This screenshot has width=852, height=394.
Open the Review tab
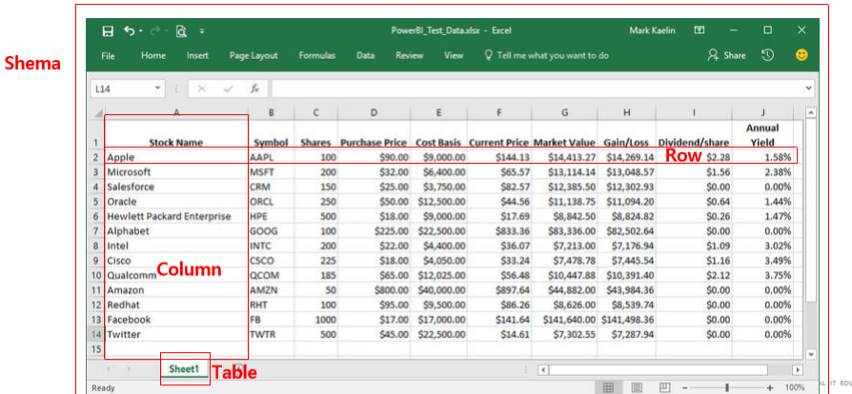click(x=409, y=55)
